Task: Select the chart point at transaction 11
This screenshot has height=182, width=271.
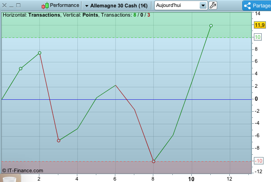Action: 211,26
